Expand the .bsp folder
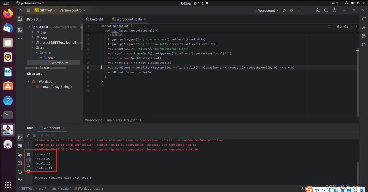 (x=33, y=32)
